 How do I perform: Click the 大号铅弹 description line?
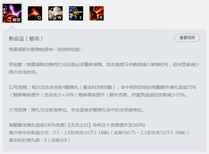click(x=76, y=110)
